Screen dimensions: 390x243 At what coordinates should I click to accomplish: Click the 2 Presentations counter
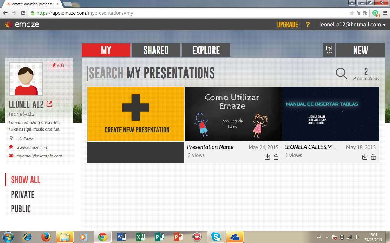[366, 74]
